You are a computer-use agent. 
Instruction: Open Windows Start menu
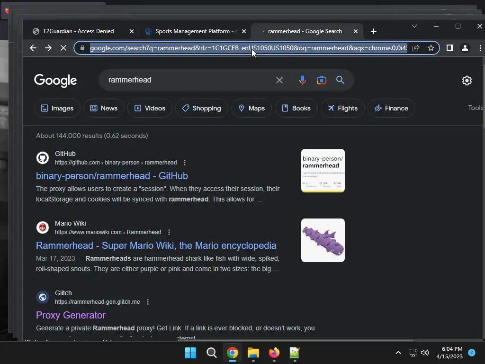click(190, 353)
